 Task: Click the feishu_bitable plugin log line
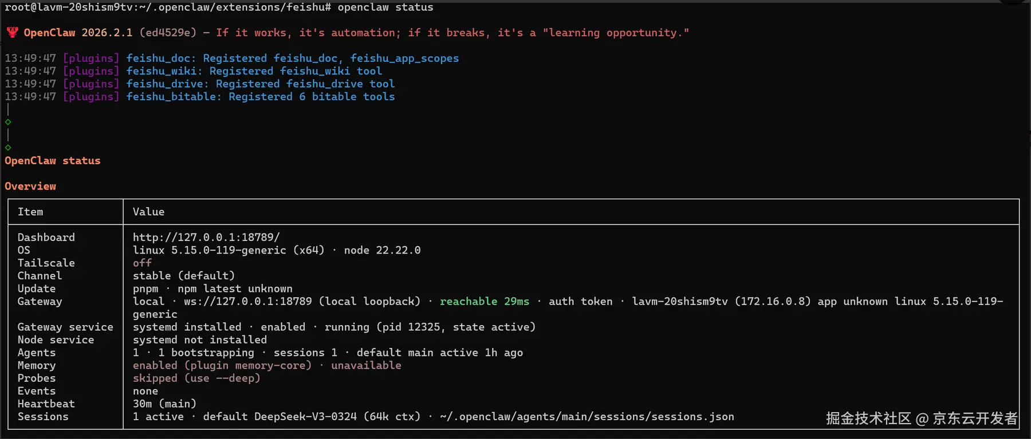coord(260,97)
